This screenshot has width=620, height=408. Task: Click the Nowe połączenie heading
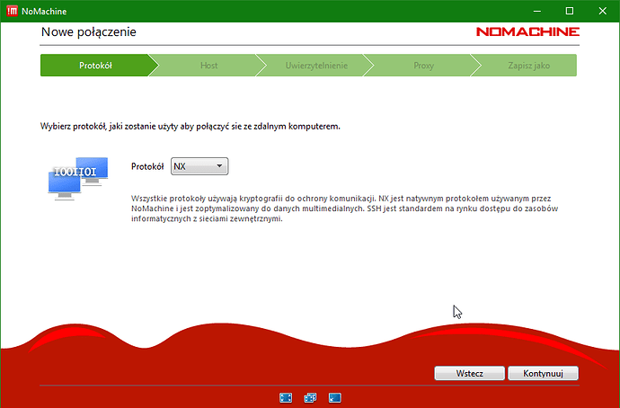(x=89, y=33)
